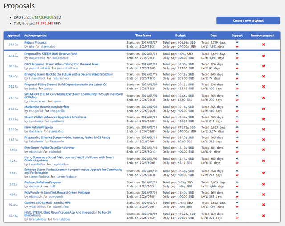The height and width of the screenshot is (226, 285).
Task: Click Create a new proposal button
Action: 248,21
